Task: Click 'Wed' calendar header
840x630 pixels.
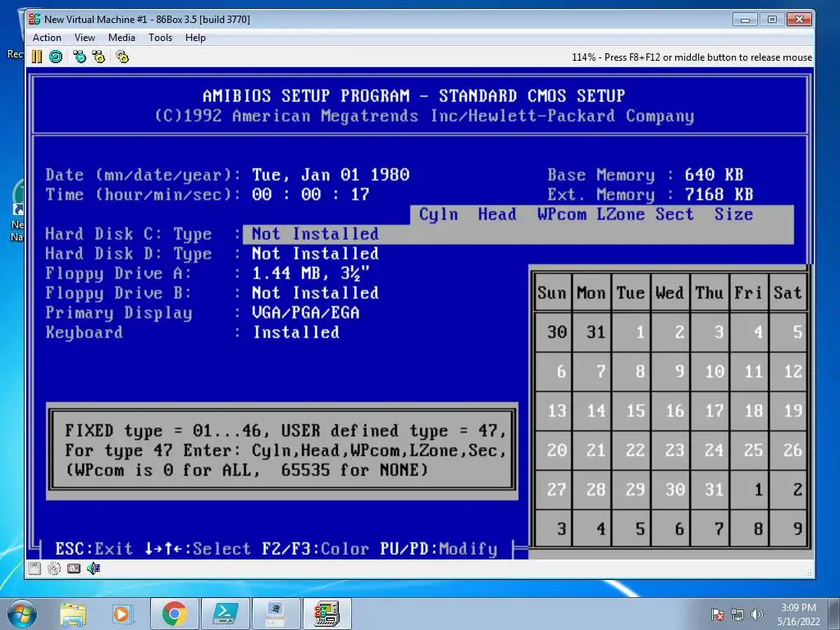Action: click(x=669, y=293)
